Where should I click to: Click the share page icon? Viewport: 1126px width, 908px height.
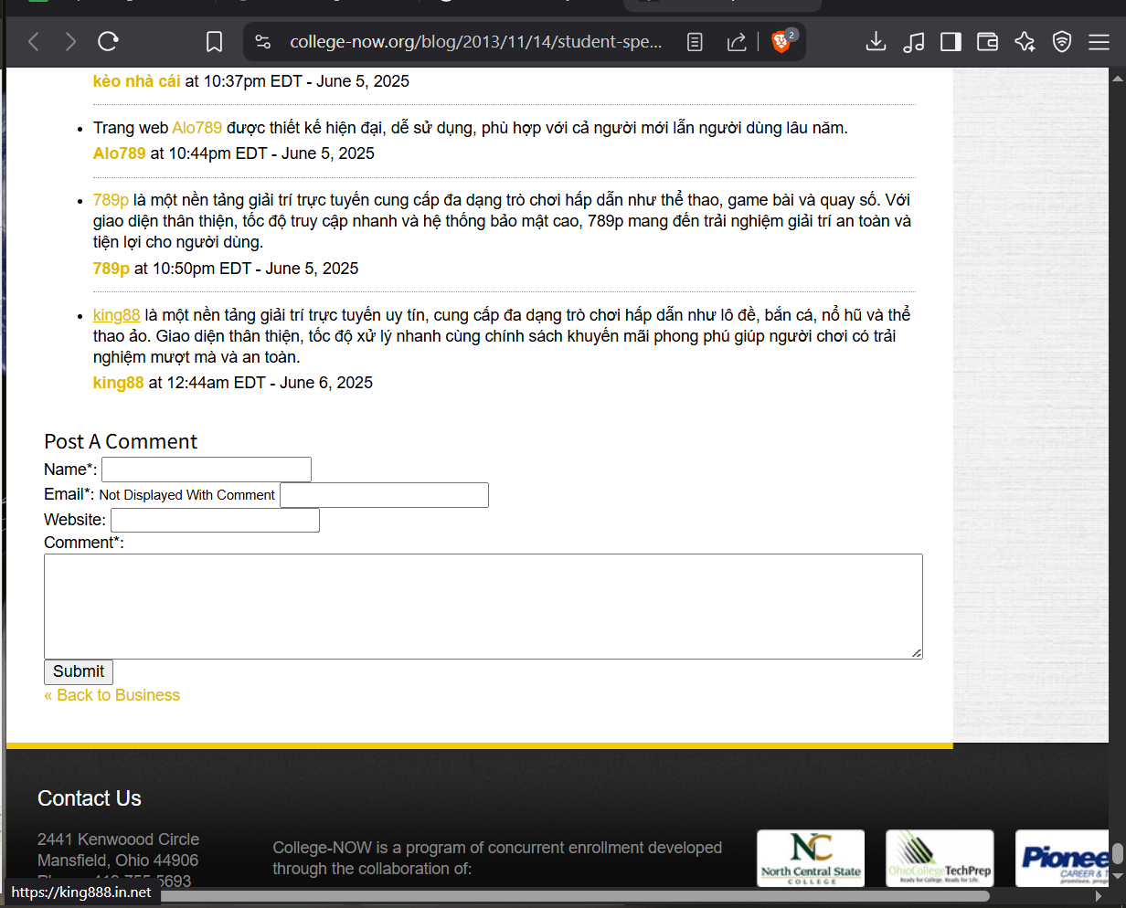pos(736,42)
